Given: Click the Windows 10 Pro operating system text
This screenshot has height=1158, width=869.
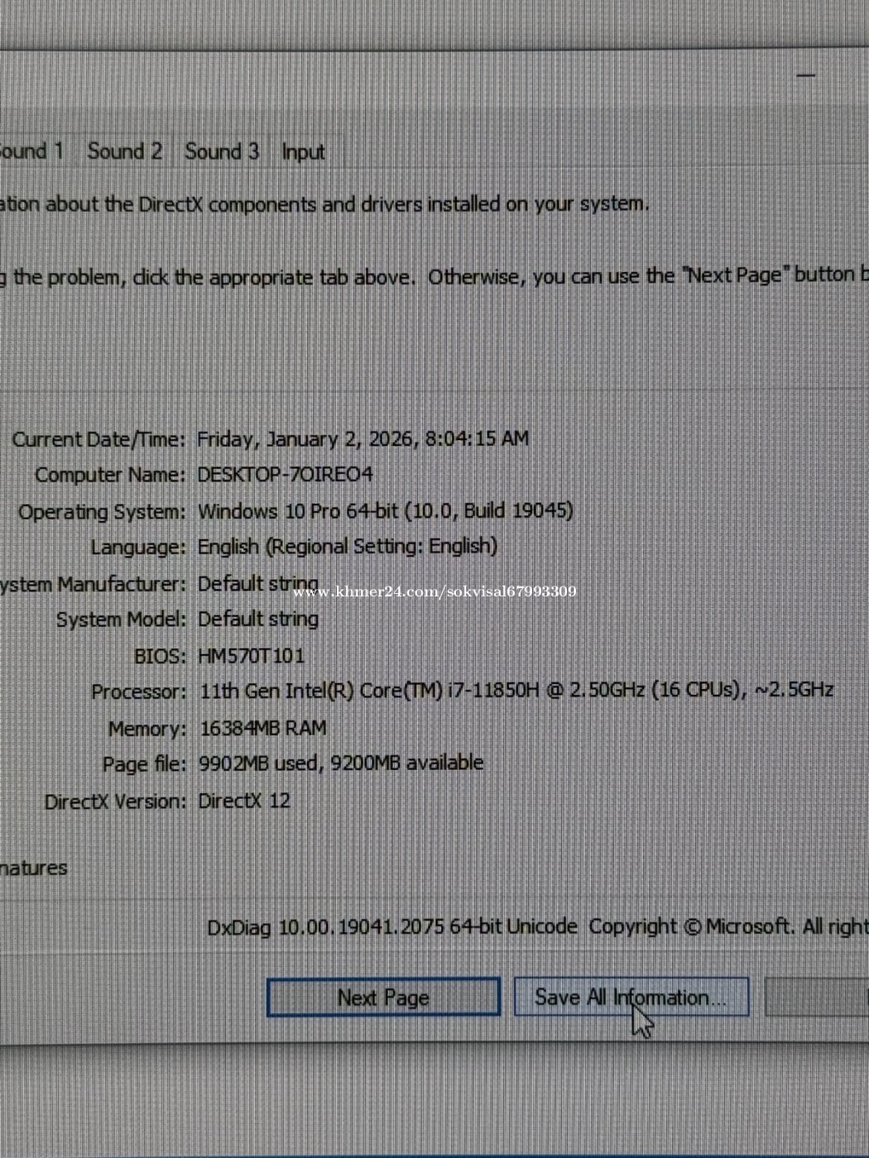Looking at the screenshot, I should pos(385,511).
